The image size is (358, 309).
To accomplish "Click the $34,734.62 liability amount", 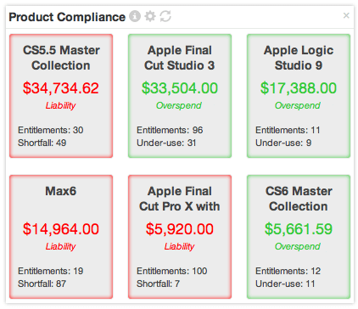I will 61,88.
